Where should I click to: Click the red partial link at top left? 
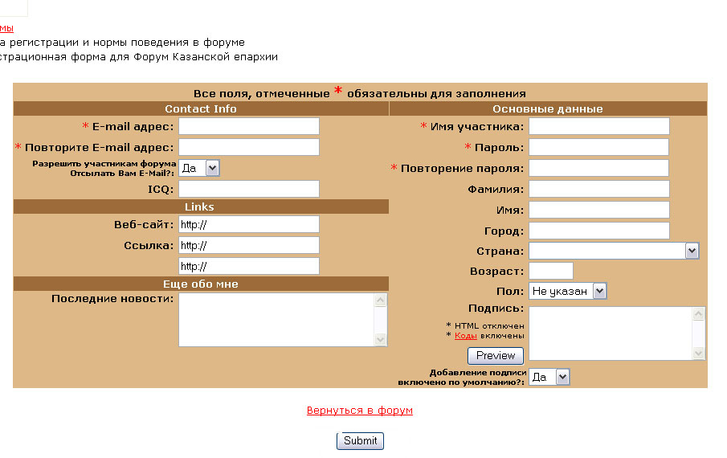[x=6, y=28]
